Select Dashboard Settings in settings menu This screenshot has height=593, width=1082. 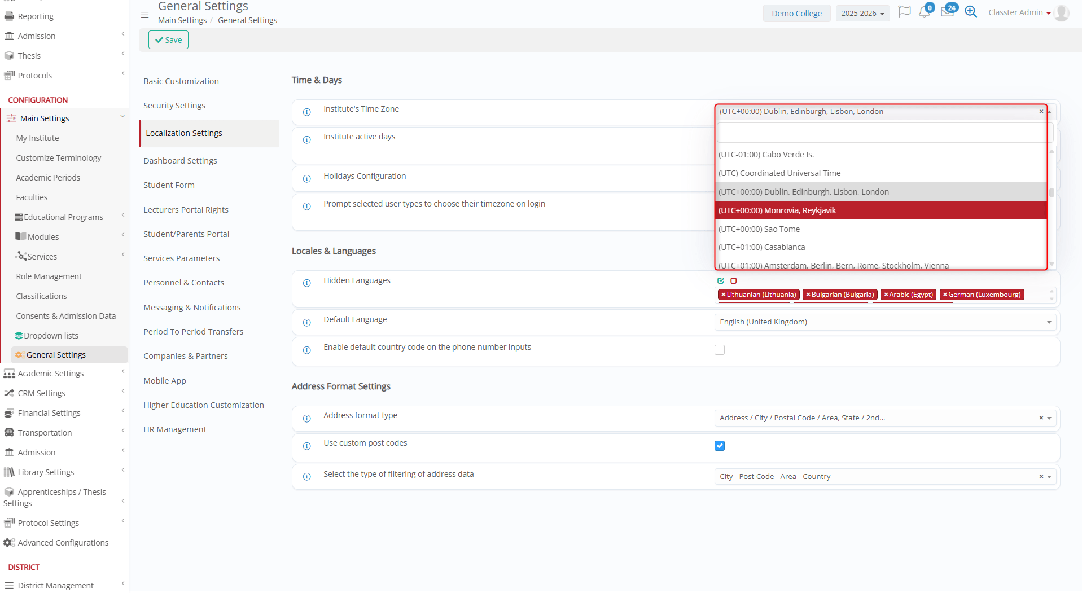click(x=180, y=161)
